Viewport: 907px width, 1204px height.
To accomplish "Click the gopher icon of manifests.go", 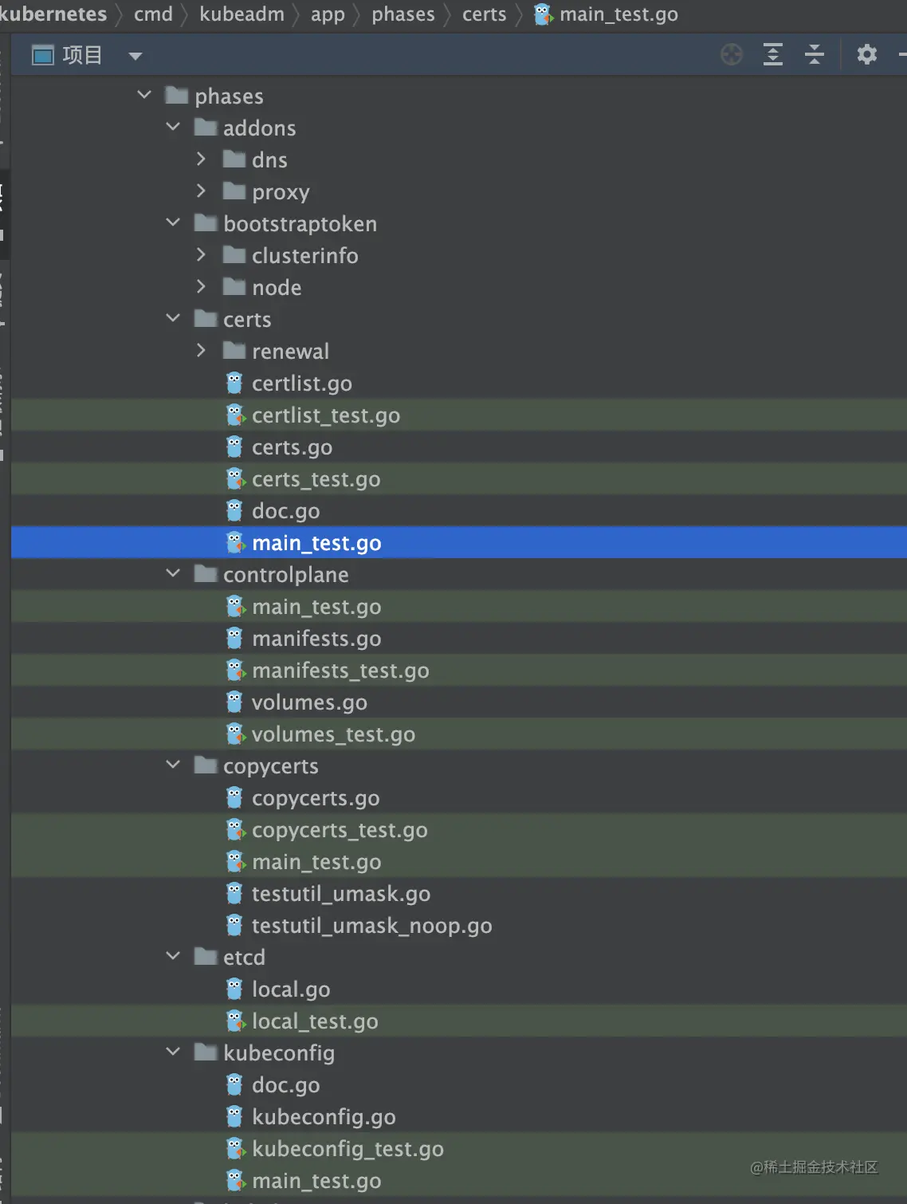I will (x=234, y=638).
